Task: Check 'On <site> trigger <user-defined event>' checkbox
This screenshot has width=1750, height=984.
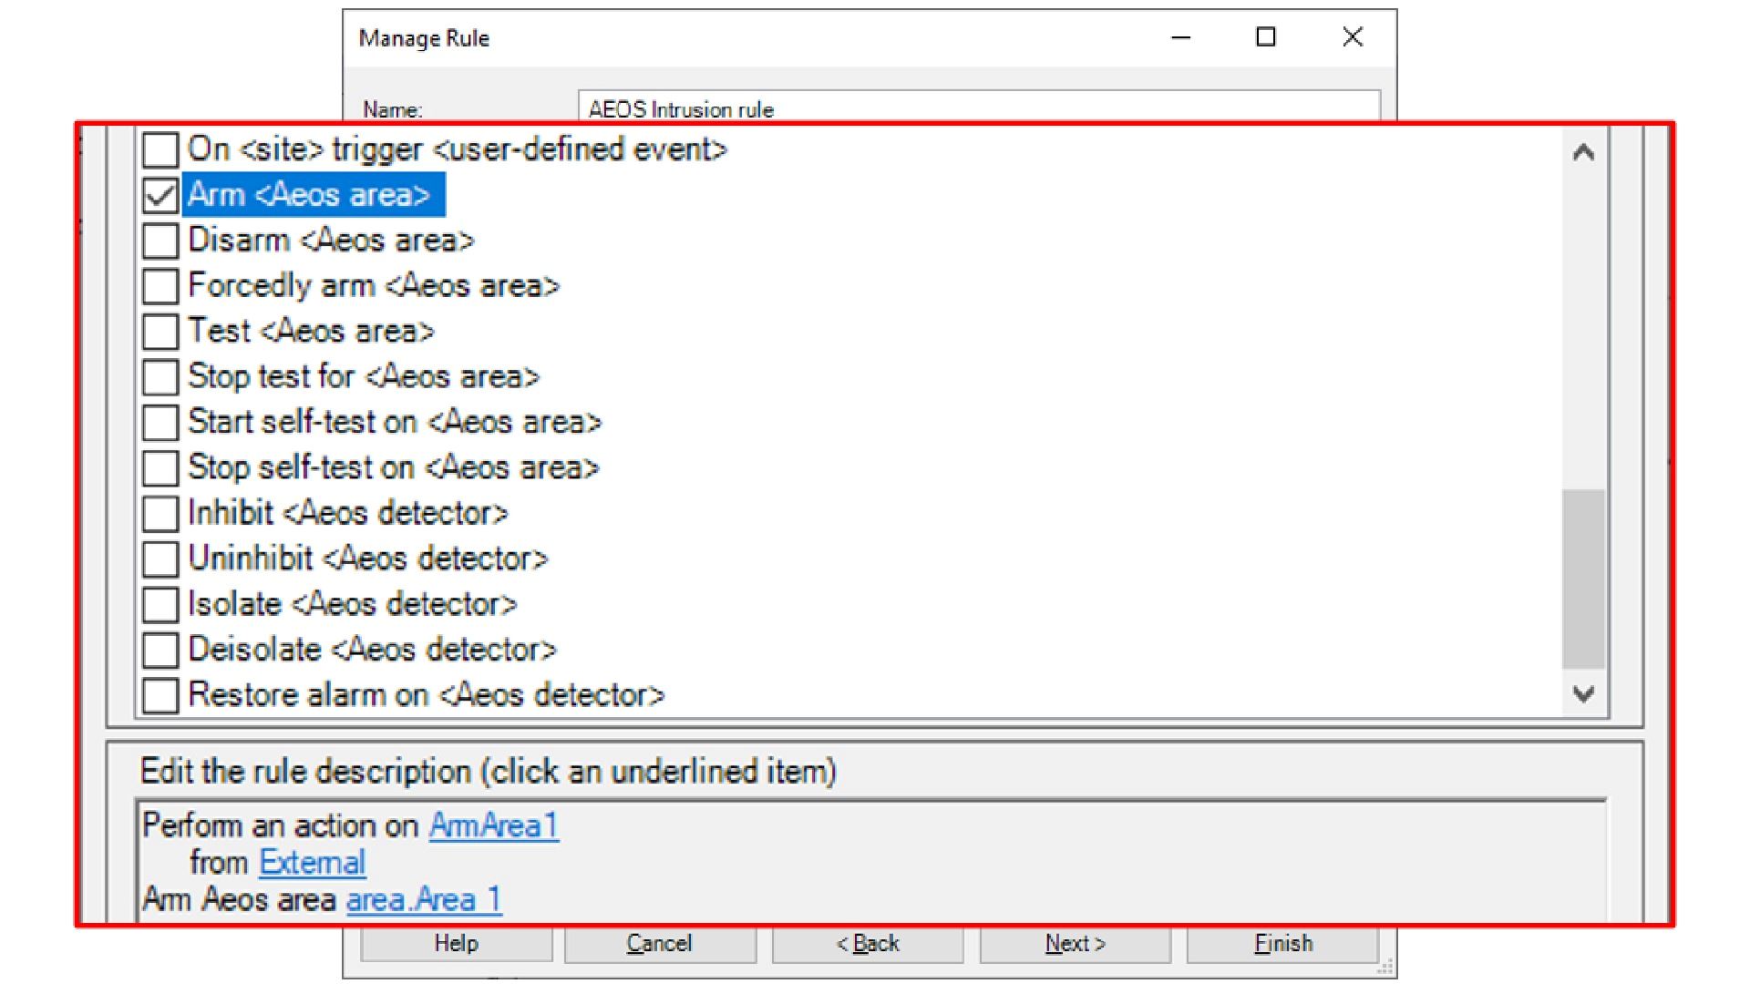Action: pyautogui.click(x=160, y=149)
